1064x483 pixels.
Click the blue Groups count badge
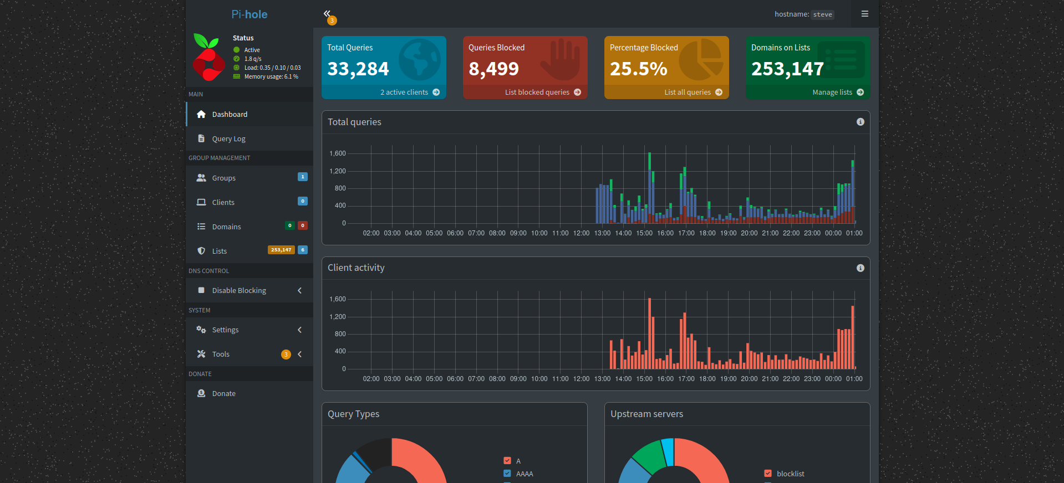click(x=303, y=177)
